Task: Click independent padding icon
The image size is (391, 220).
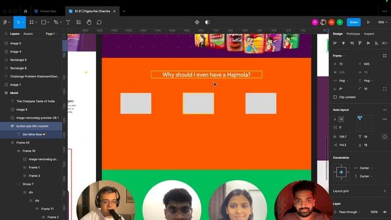Action: [x=385, y=137]
